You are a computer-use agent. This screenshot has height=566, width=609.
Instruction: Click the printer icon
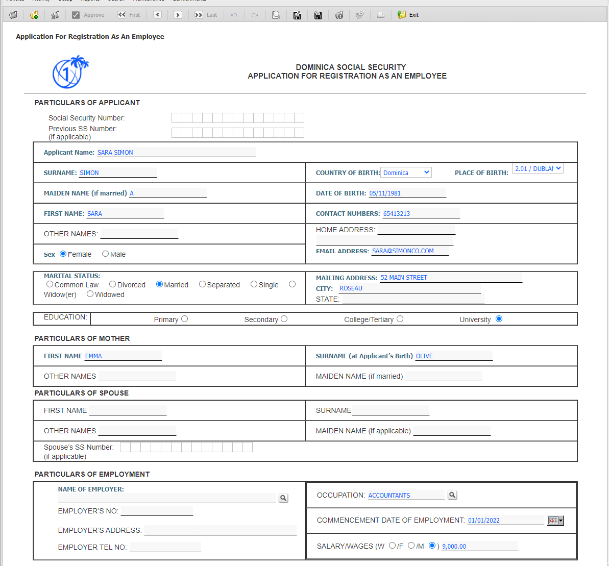click(381, 15)
